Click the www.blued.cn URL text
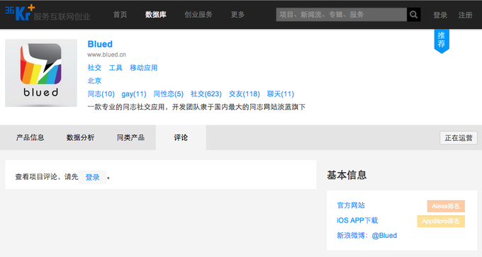This screenshot has width=482, height=257. (106, 55)
